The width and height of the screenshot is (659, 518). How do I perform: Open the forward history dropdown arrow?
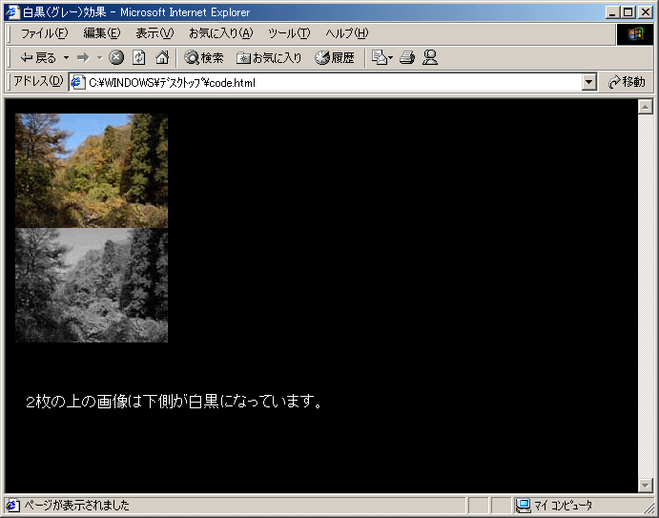[x=99, y=57]
